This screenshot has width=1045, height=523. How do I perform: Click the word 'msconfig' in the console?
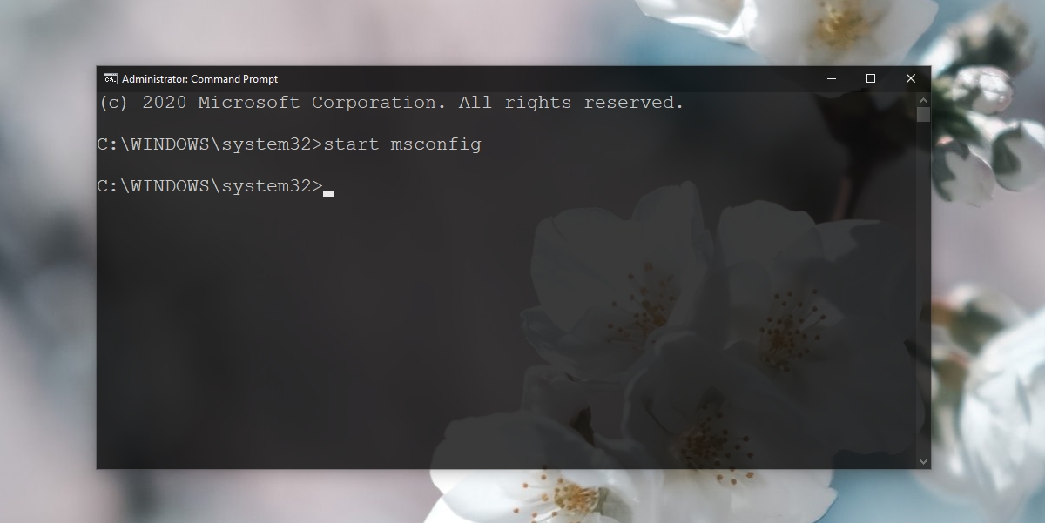pyautogui.click(x=436, y=144)
